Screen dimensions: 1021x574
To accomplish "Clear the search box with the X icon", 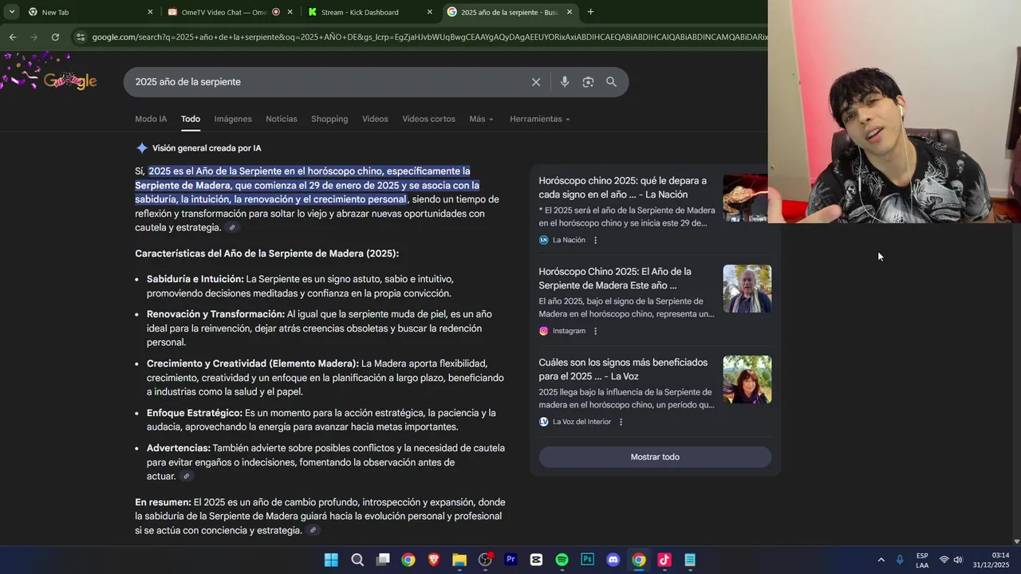I will [x=536, y=82].
